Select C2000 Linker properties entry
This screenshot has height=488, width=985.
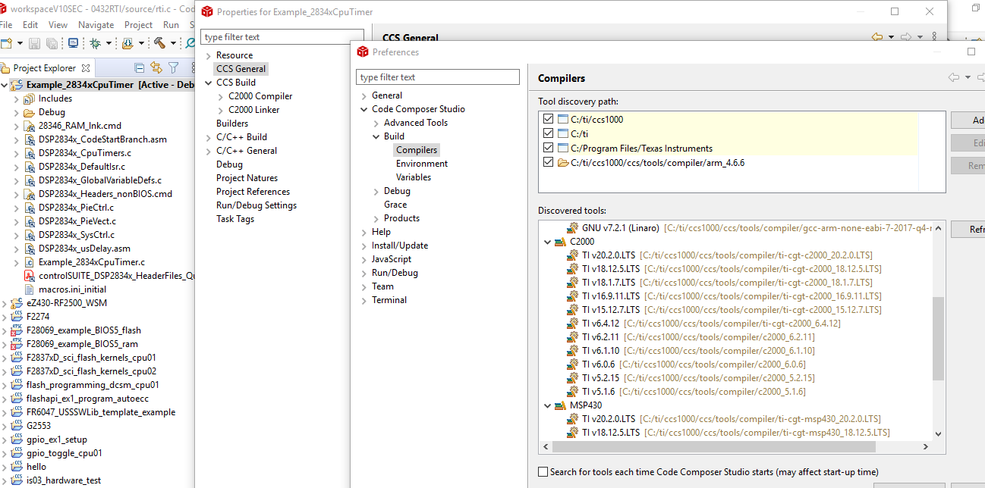254,110
